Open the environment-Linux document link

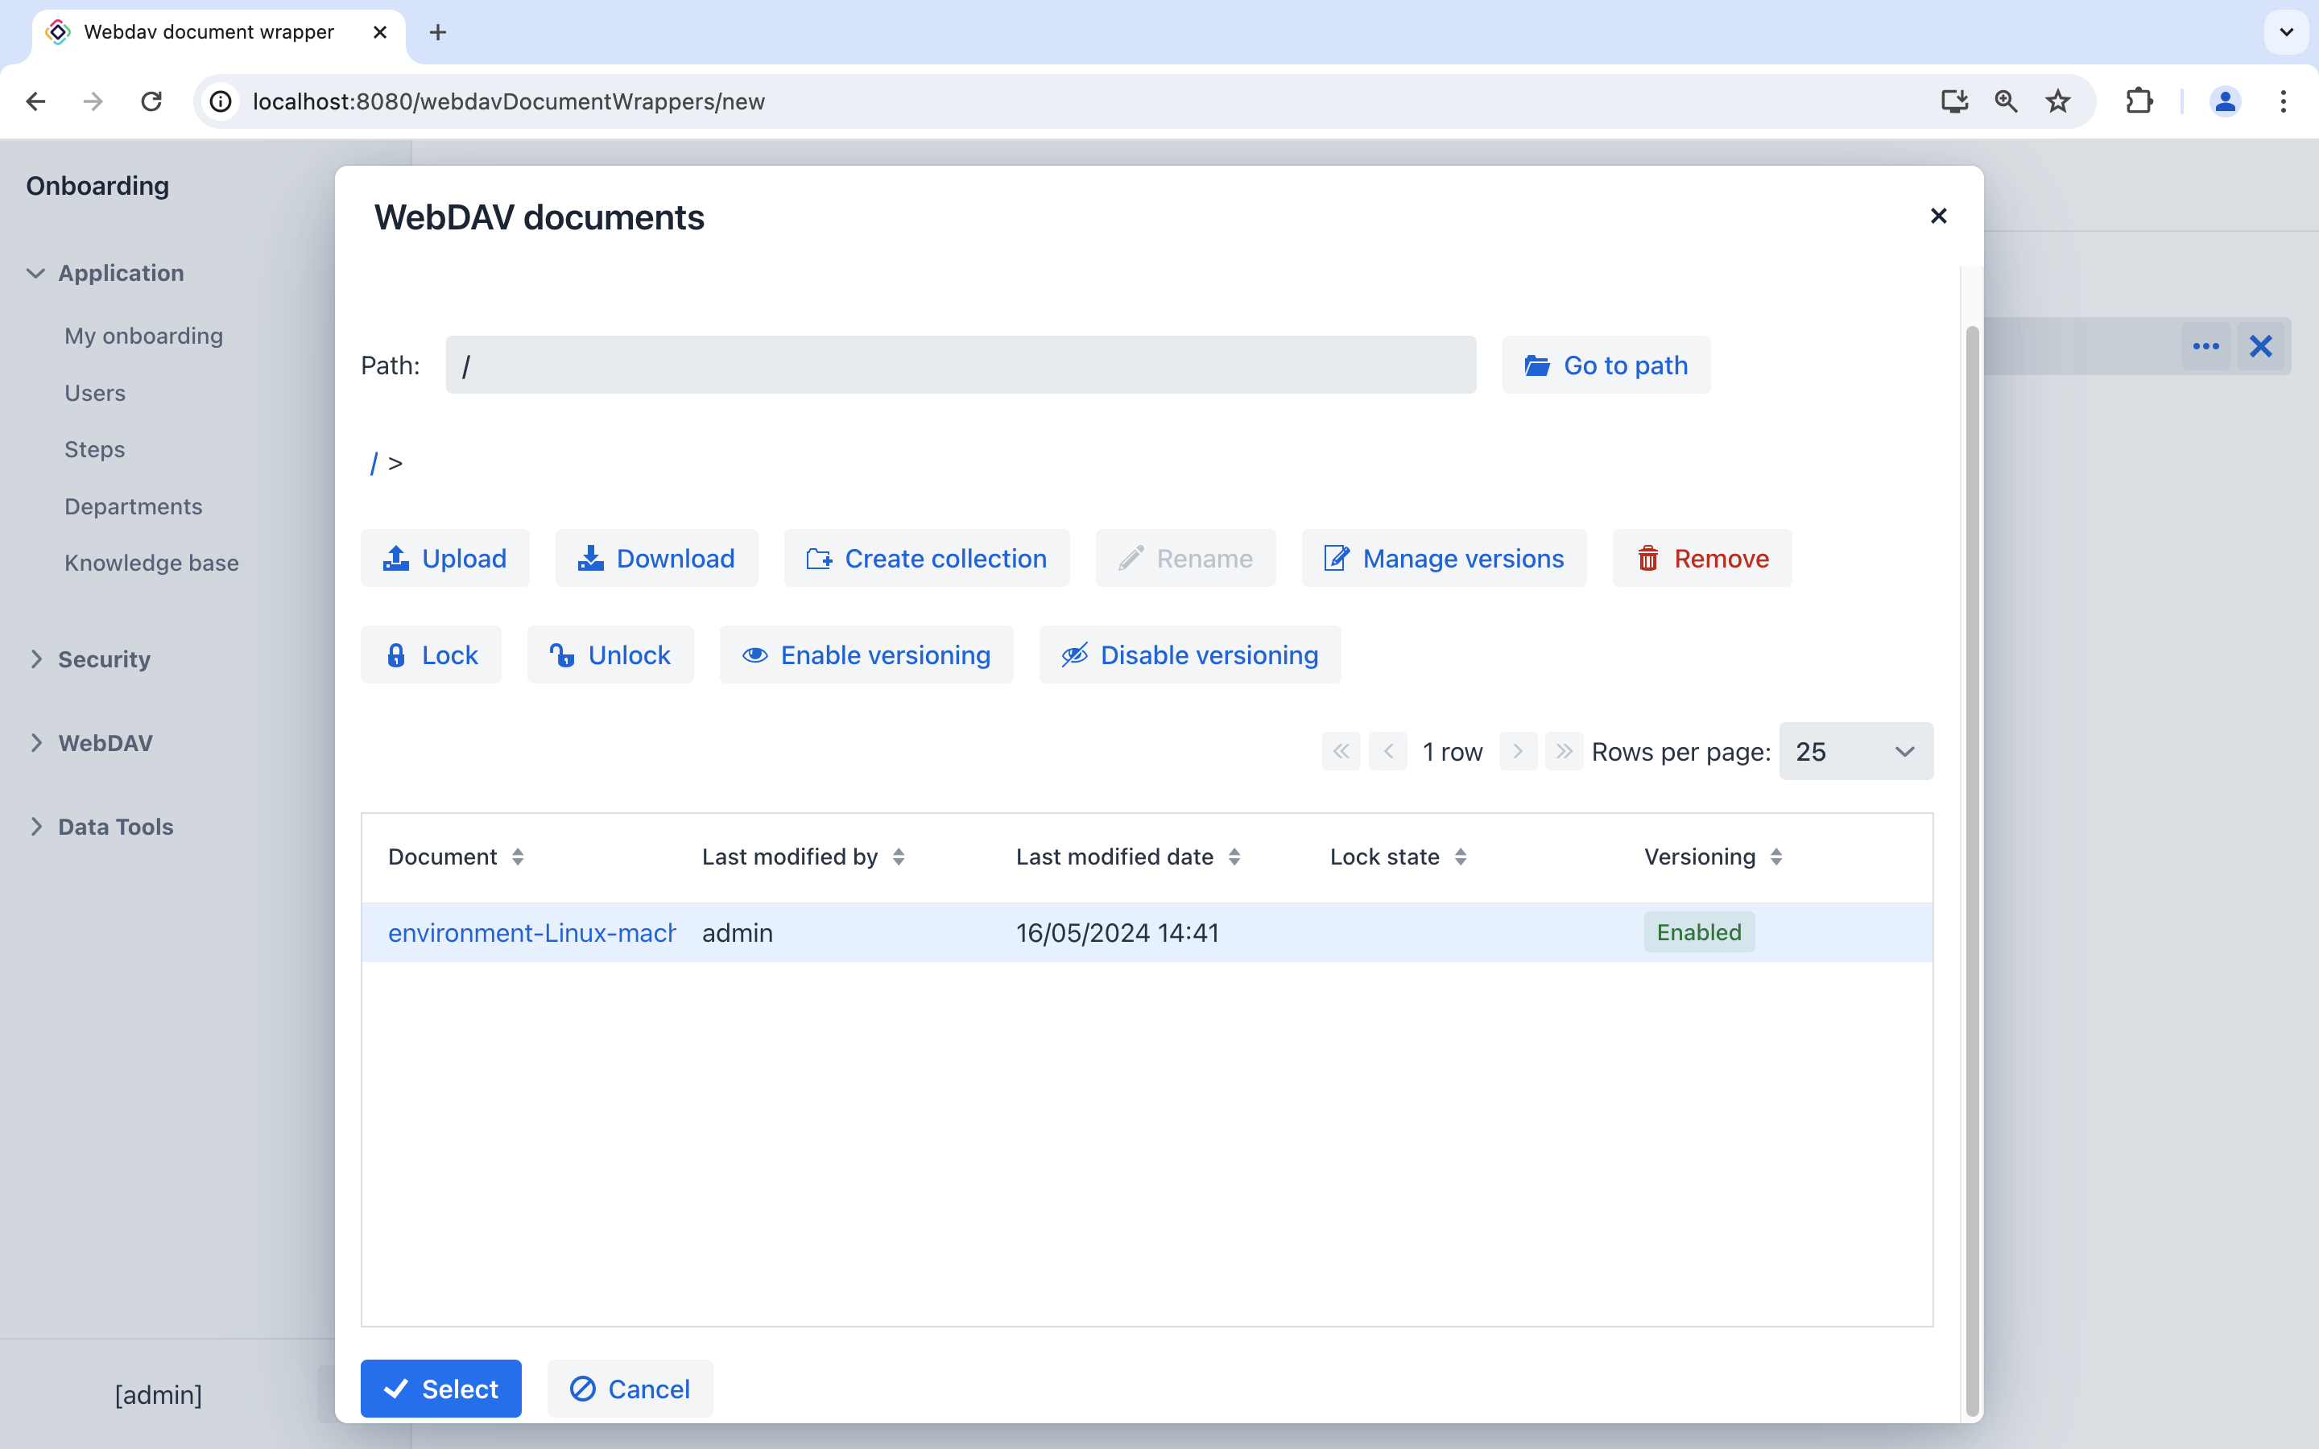[531, 932]
